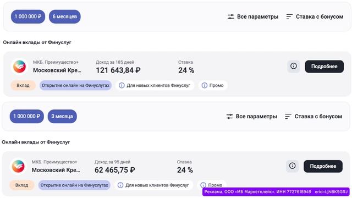
Task: Open Ставка с бонусом sorting in the 6 месяцев bar
Action: 315,16
